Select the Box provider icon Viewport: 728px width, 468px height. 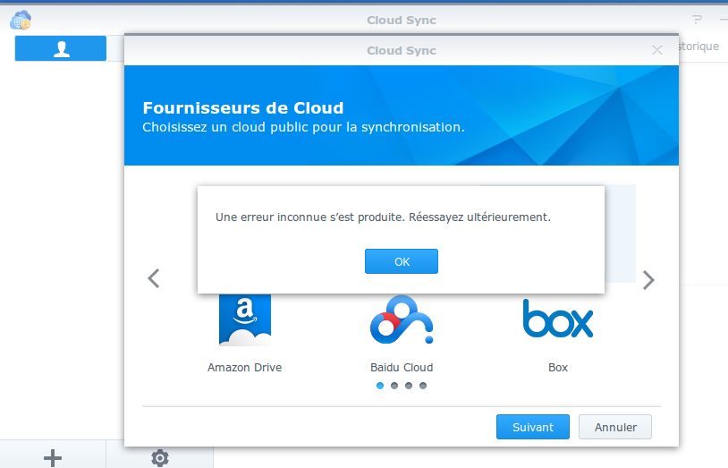(x=558, y=319)
